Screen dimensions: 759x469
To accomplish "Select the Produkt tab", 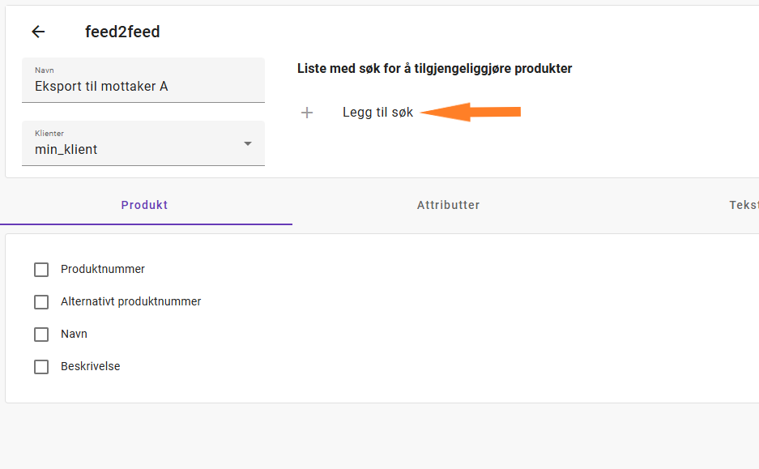I will [144, 205].
